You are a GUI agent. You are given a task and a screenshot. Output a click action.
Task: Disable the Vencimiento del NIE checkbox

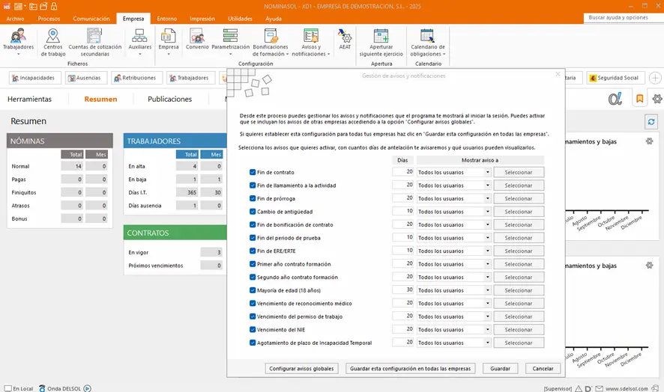(253, 329)
